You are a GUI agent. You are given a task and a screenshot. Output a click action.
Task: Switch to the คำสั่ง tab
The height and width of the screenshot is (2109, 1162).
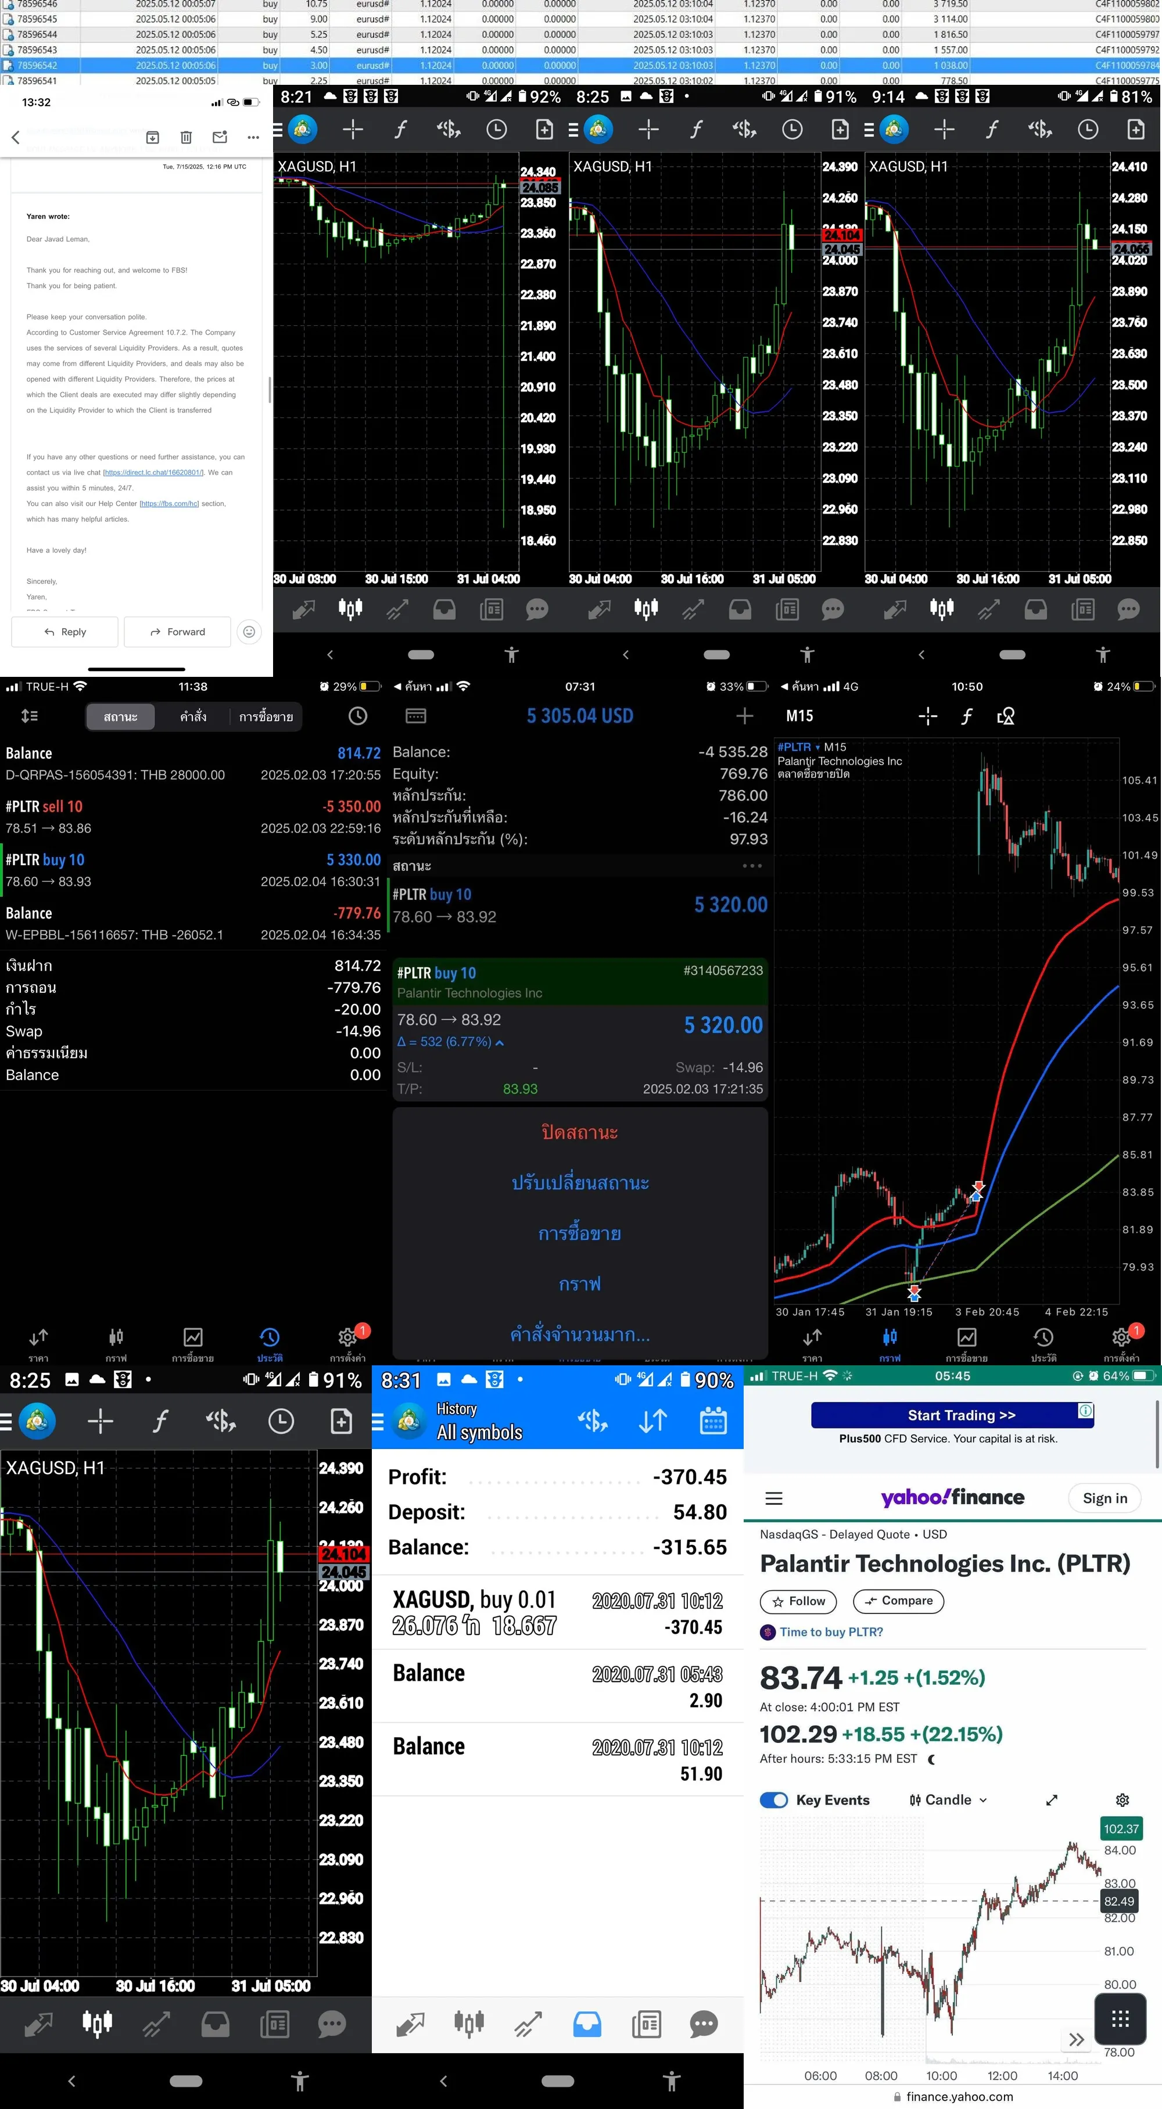pos(193,716)
